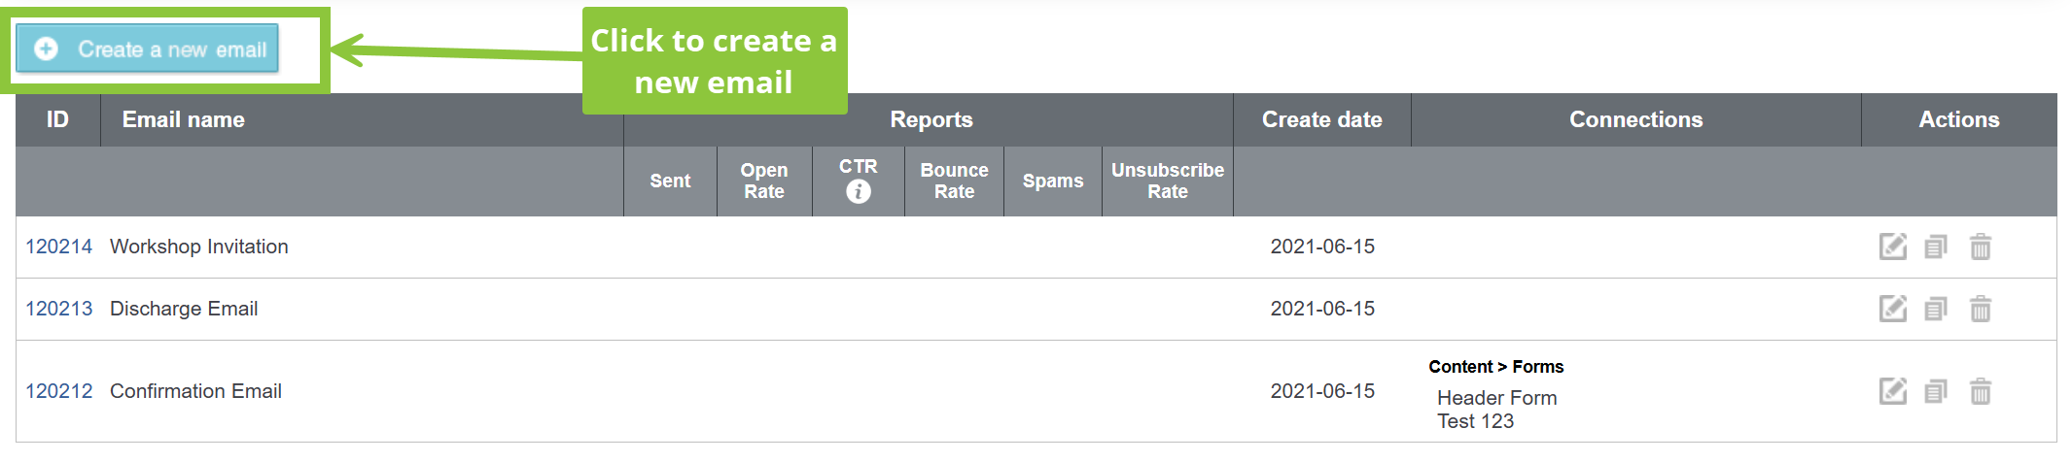Click the Create date column header
This screenshot has width=2072, height=462.
coord(1321,119)
